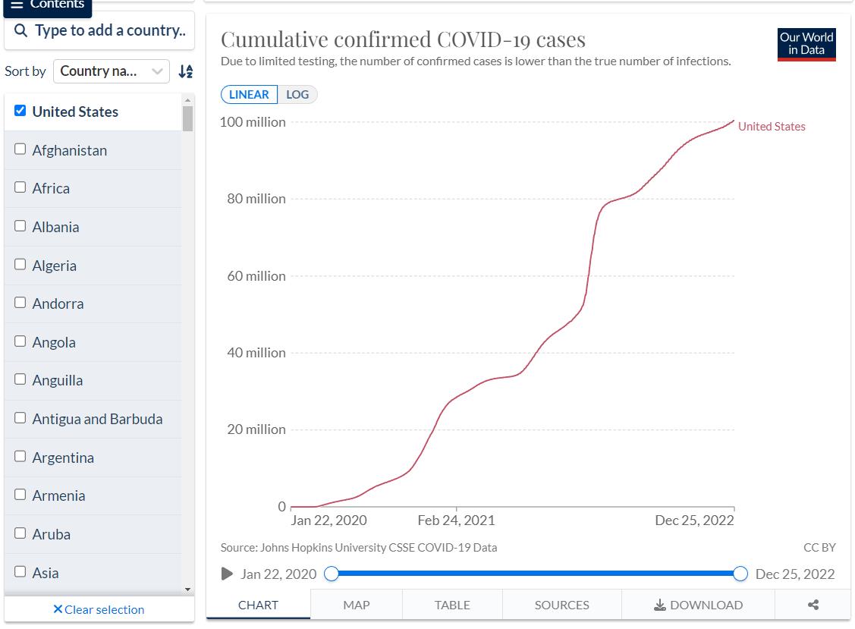Open the Contents hamburger menu
The image size is (855, 629).
[x=17, y=5]
